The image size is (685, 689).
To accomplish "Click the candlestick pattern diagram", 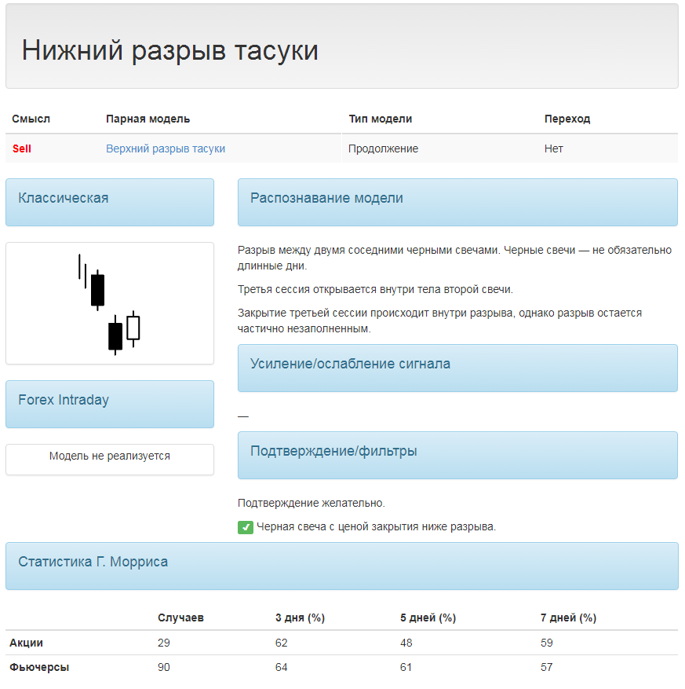I will click(110, 303).
